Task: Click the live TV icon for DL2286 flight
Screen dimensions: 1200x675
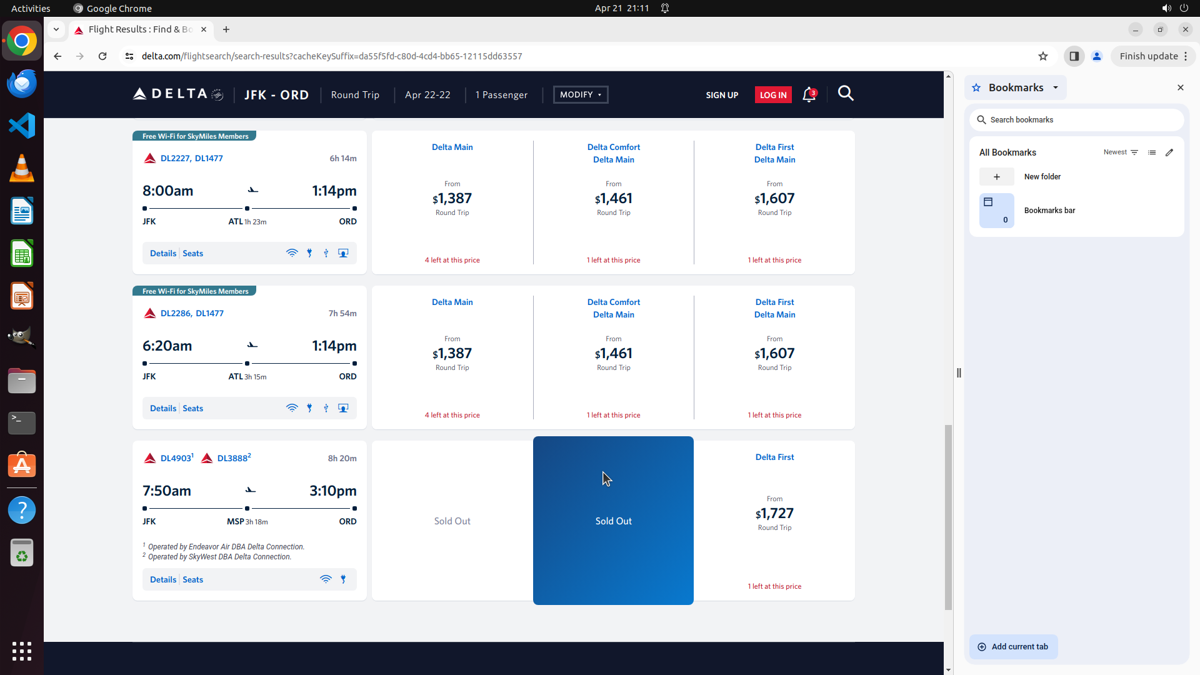Action: pyautogui.click(x=343, y=408)
